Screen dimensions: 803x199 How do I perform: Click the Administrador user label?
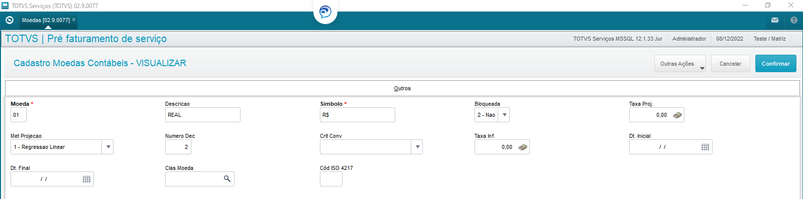tap(689, 39)
